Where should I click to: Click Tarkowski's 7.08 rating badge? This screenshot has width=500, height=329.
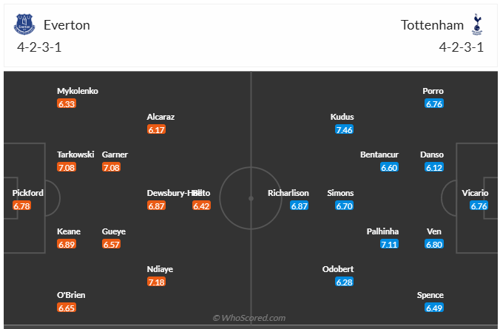(x=67, y=168)
